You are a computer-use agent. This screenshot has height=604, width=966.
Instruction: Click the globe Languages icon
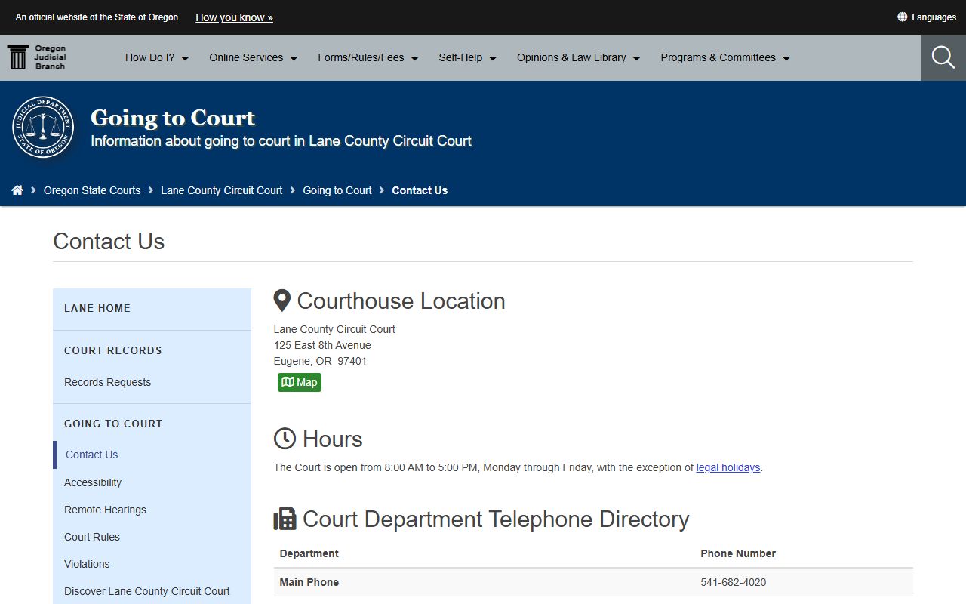902,17
